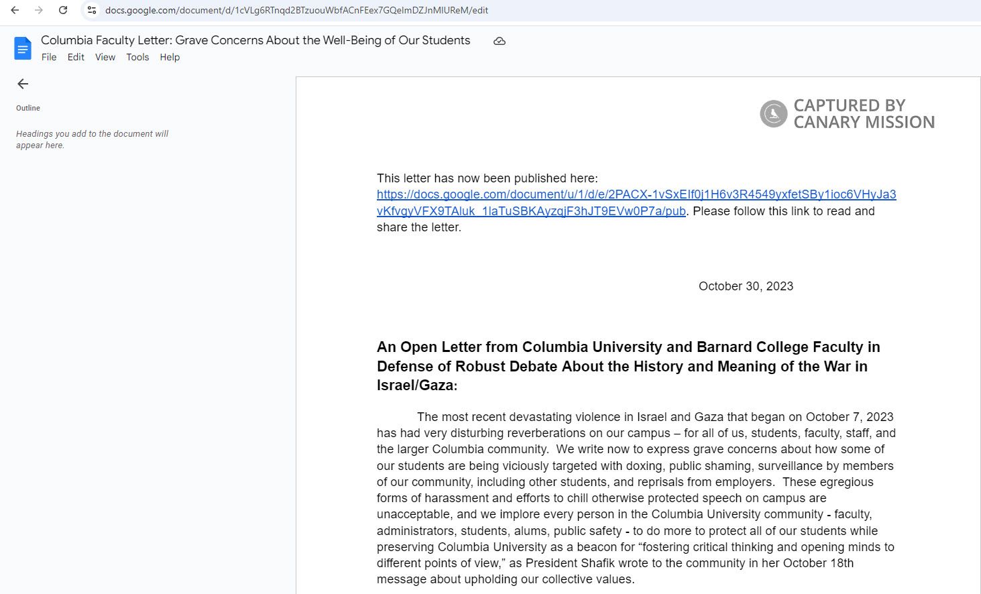Click the Google Docs home icon
This screenshot has height=594, width=981.
click(x=23, y=48)
